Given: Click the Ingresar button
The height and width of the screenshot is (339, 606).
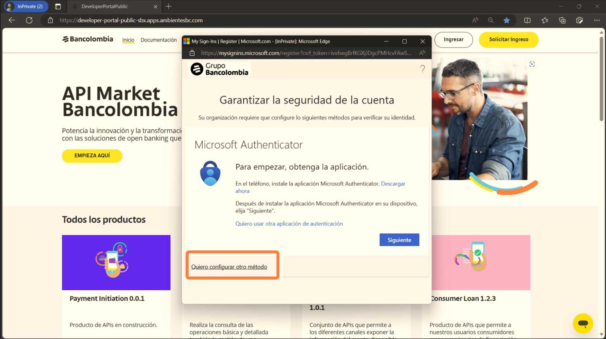Looking at the screenshot, I should point(453,40).
